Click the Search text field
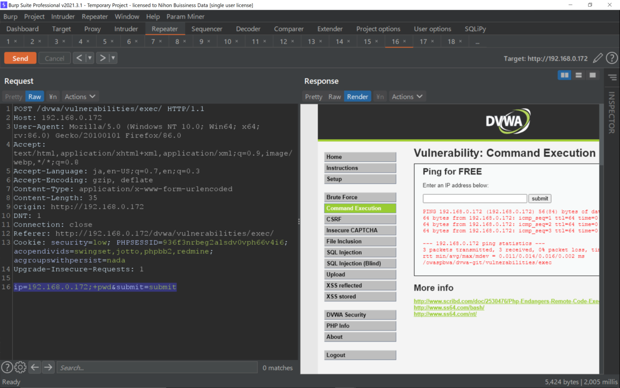 pos(157,367)
